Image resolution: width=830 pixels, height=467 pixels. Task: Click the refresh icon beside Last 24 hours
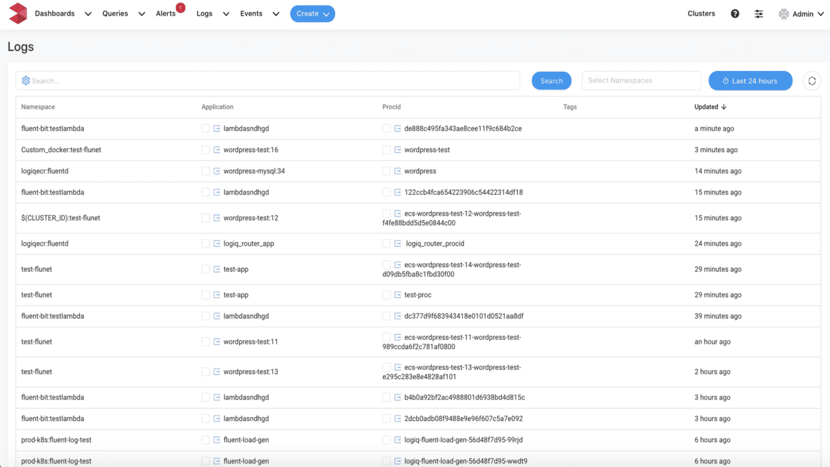812,80
